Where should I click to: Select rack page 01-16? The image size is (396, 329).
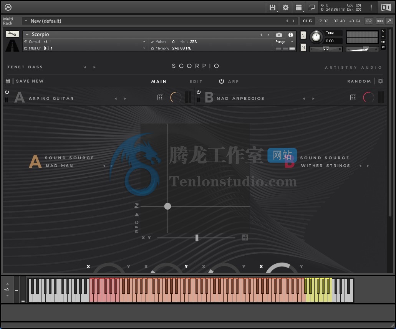307,21
